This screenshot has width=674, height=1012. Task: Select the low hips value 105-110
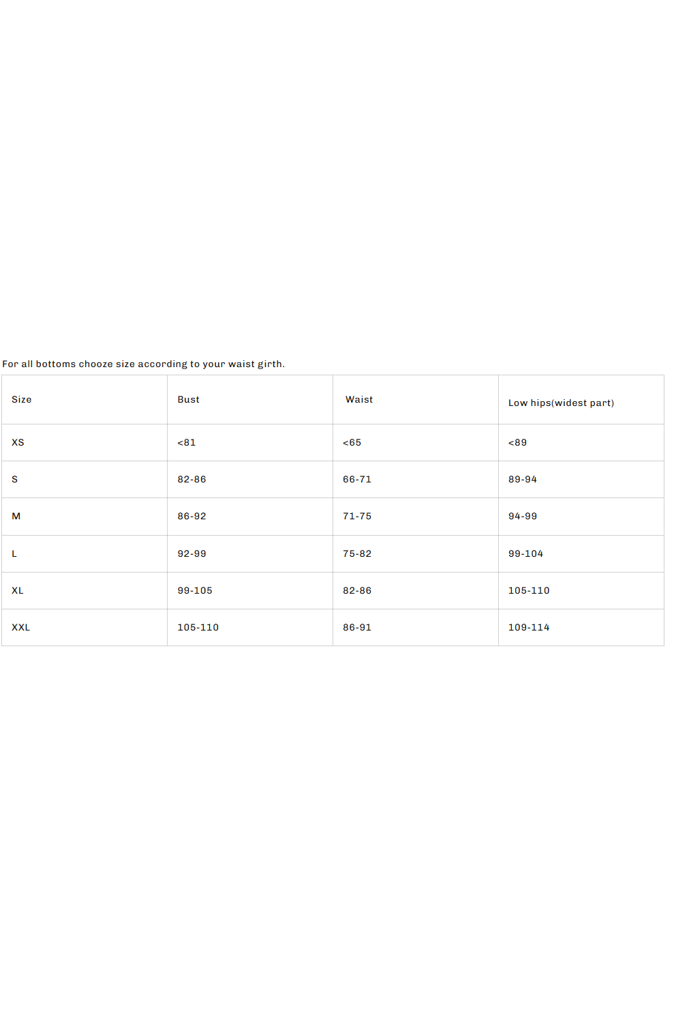tap(529, 591)
